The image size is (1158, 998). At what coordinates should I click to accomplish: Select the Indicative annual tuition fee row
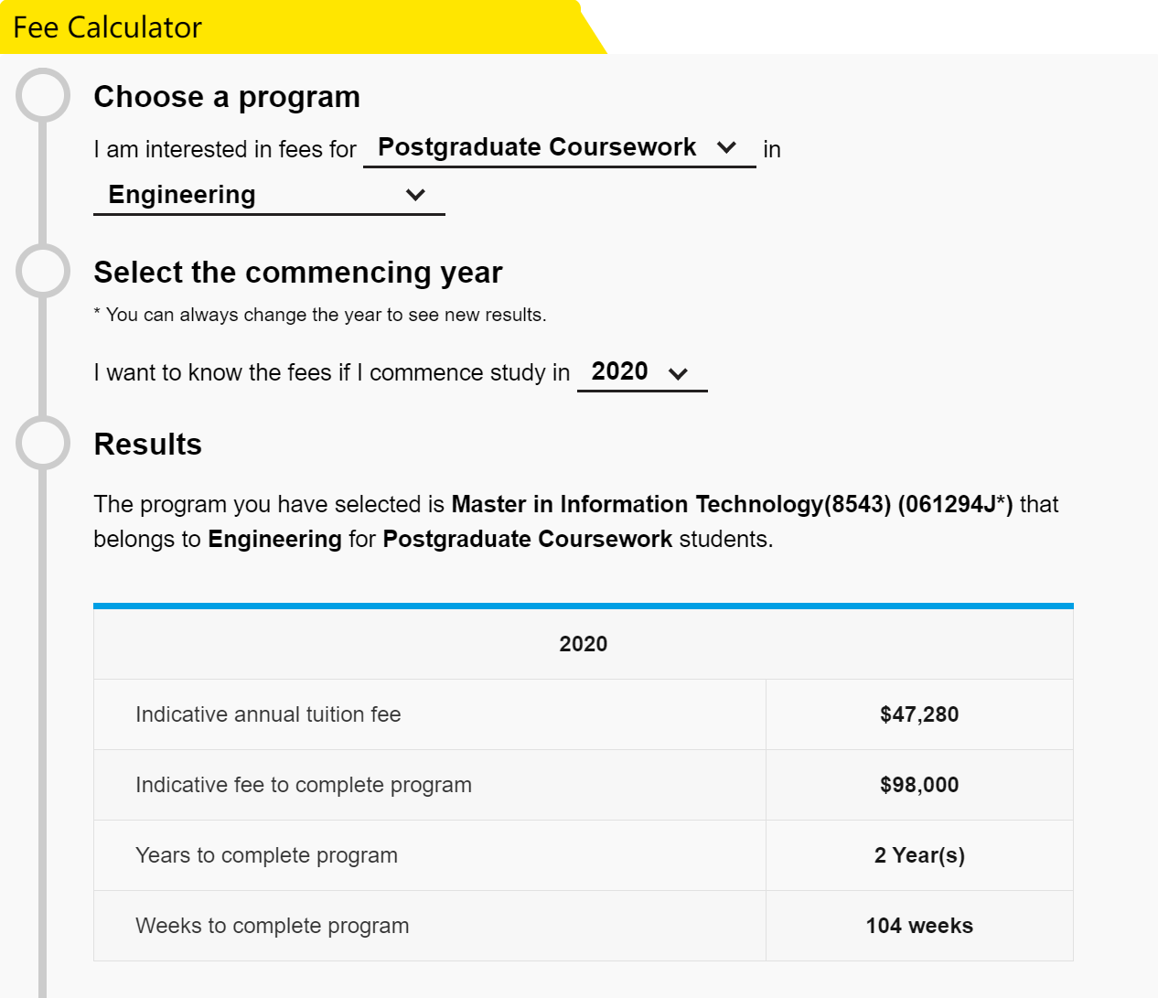pyautogui.click(x=584, y=714)
